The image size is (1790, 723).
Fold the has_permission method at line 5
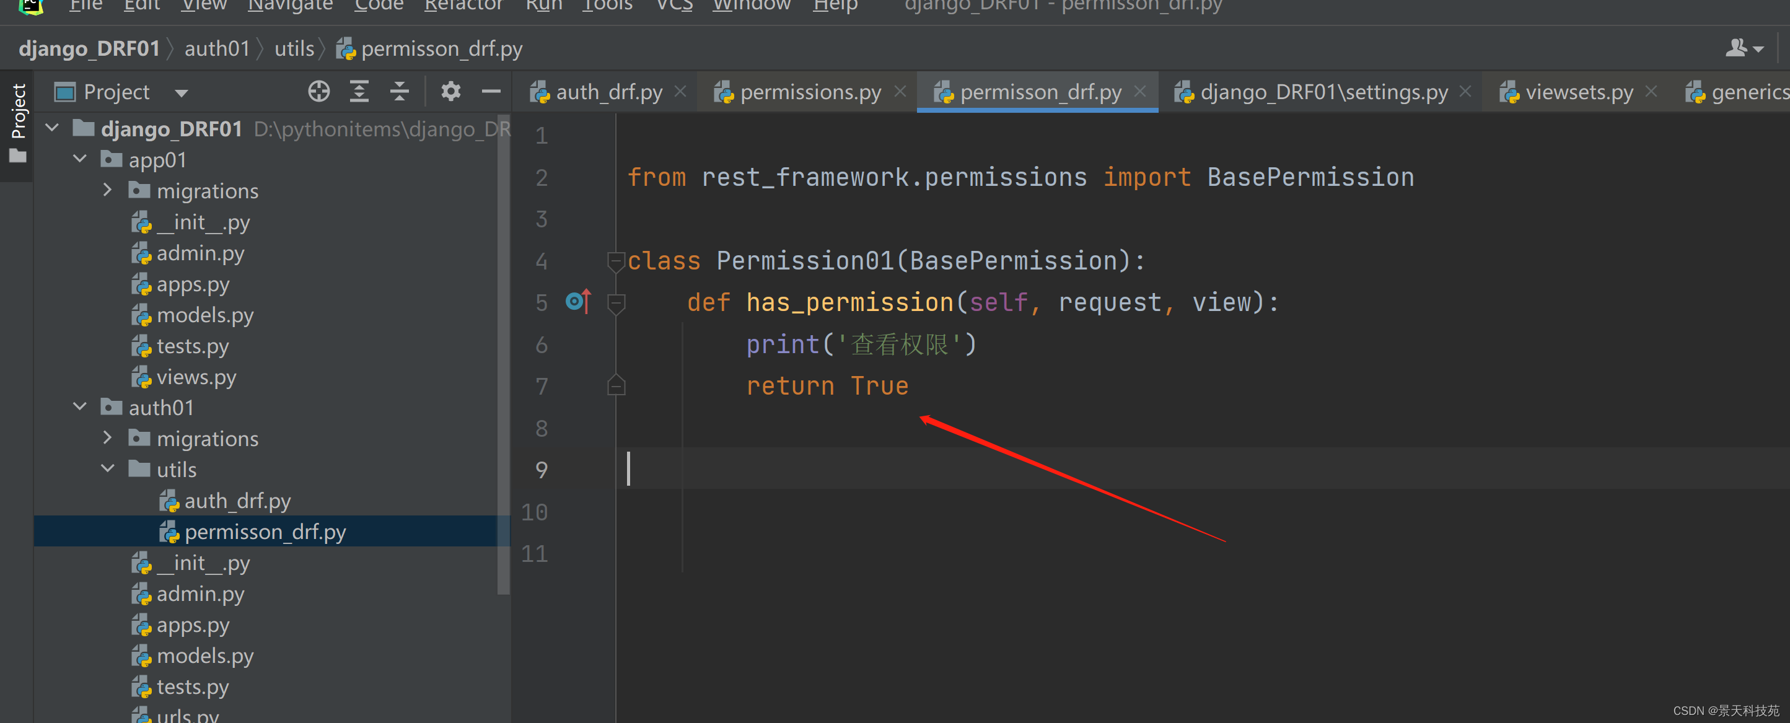616,303
